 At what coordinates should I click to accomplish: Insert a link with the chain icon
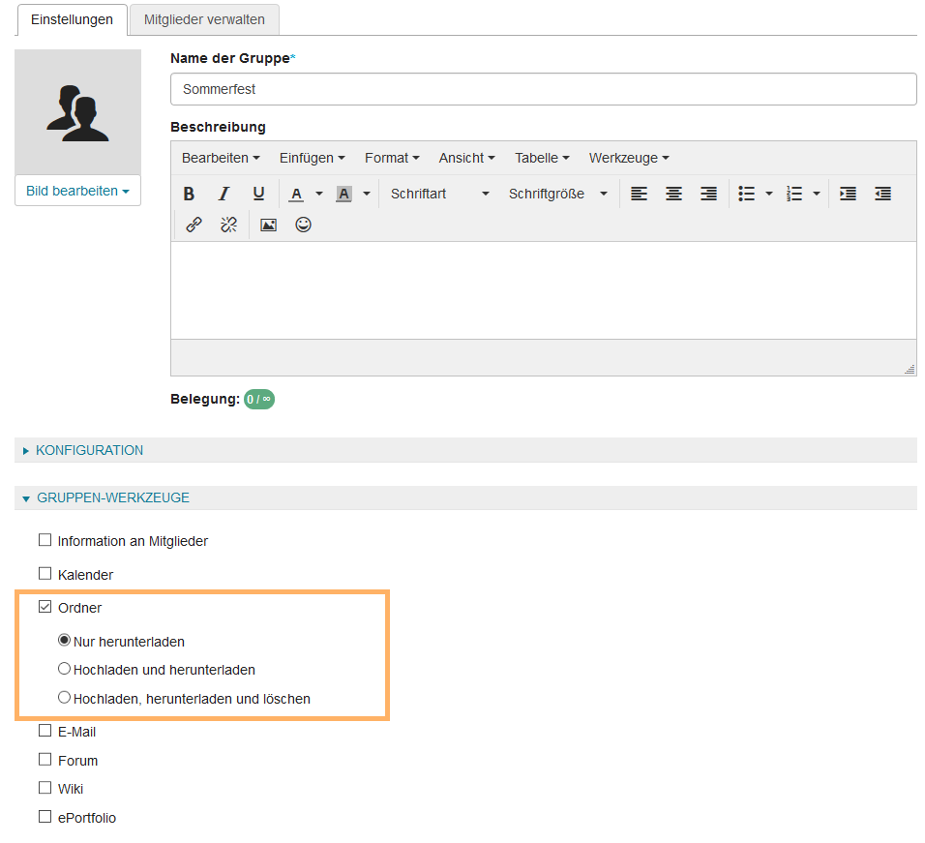(194, 225)
